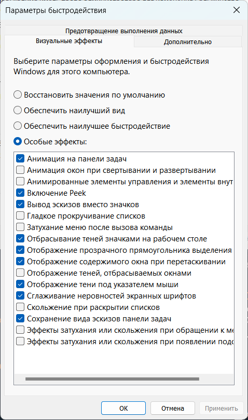Uncheck Сглаживание неровностей экранных шрифтов

[x=20, y=296]
